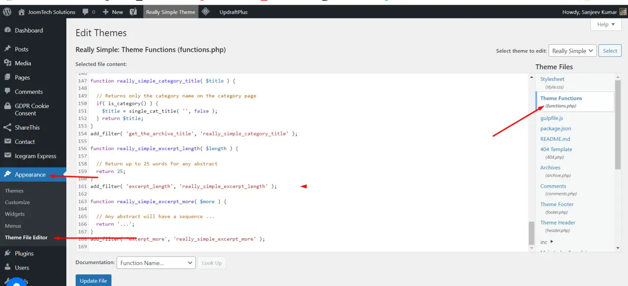Screen dimensions: 628x286
Task: Click the Media icon in sidebar
Action: pos(7,63)
